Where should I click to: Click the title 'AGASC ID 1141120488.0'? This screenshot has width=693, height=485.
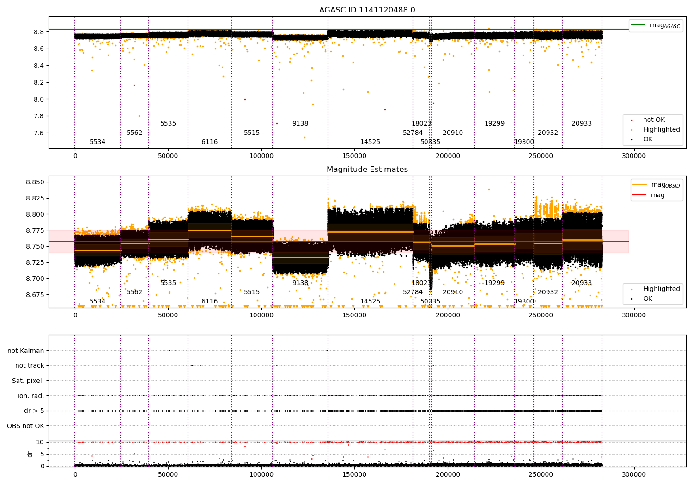(x=367, y=10)
